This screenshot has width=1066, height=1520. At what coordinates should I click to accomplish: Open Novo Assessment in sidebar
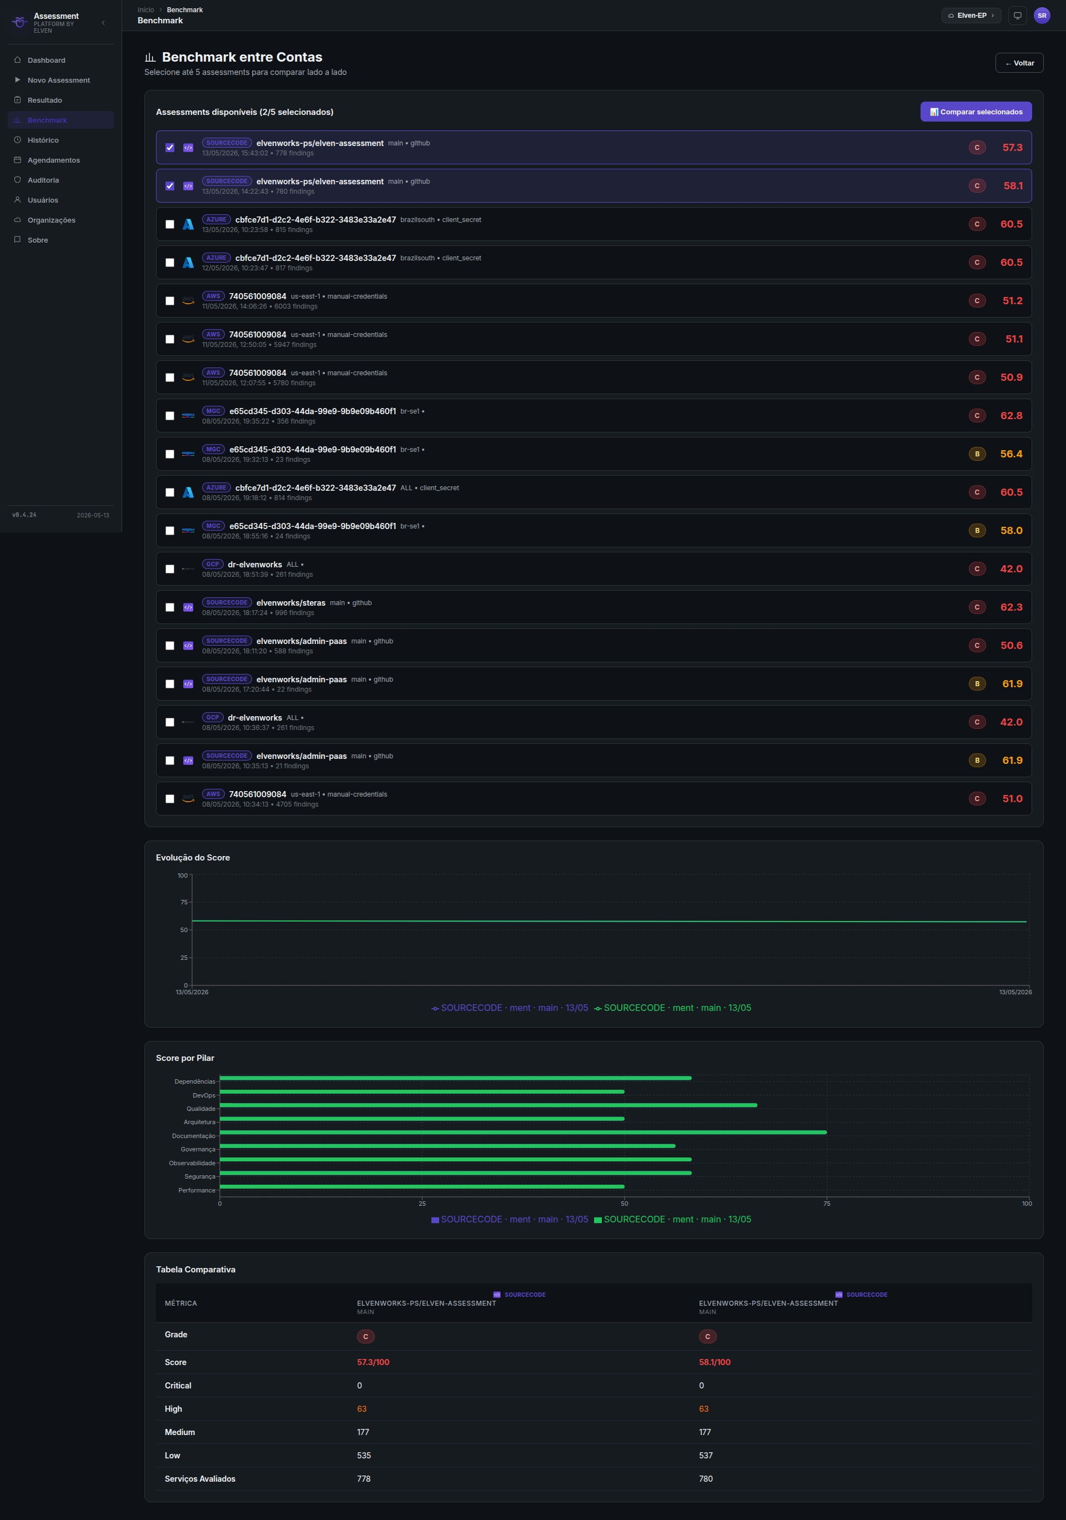pyautogui.click(x=61, y=80)
